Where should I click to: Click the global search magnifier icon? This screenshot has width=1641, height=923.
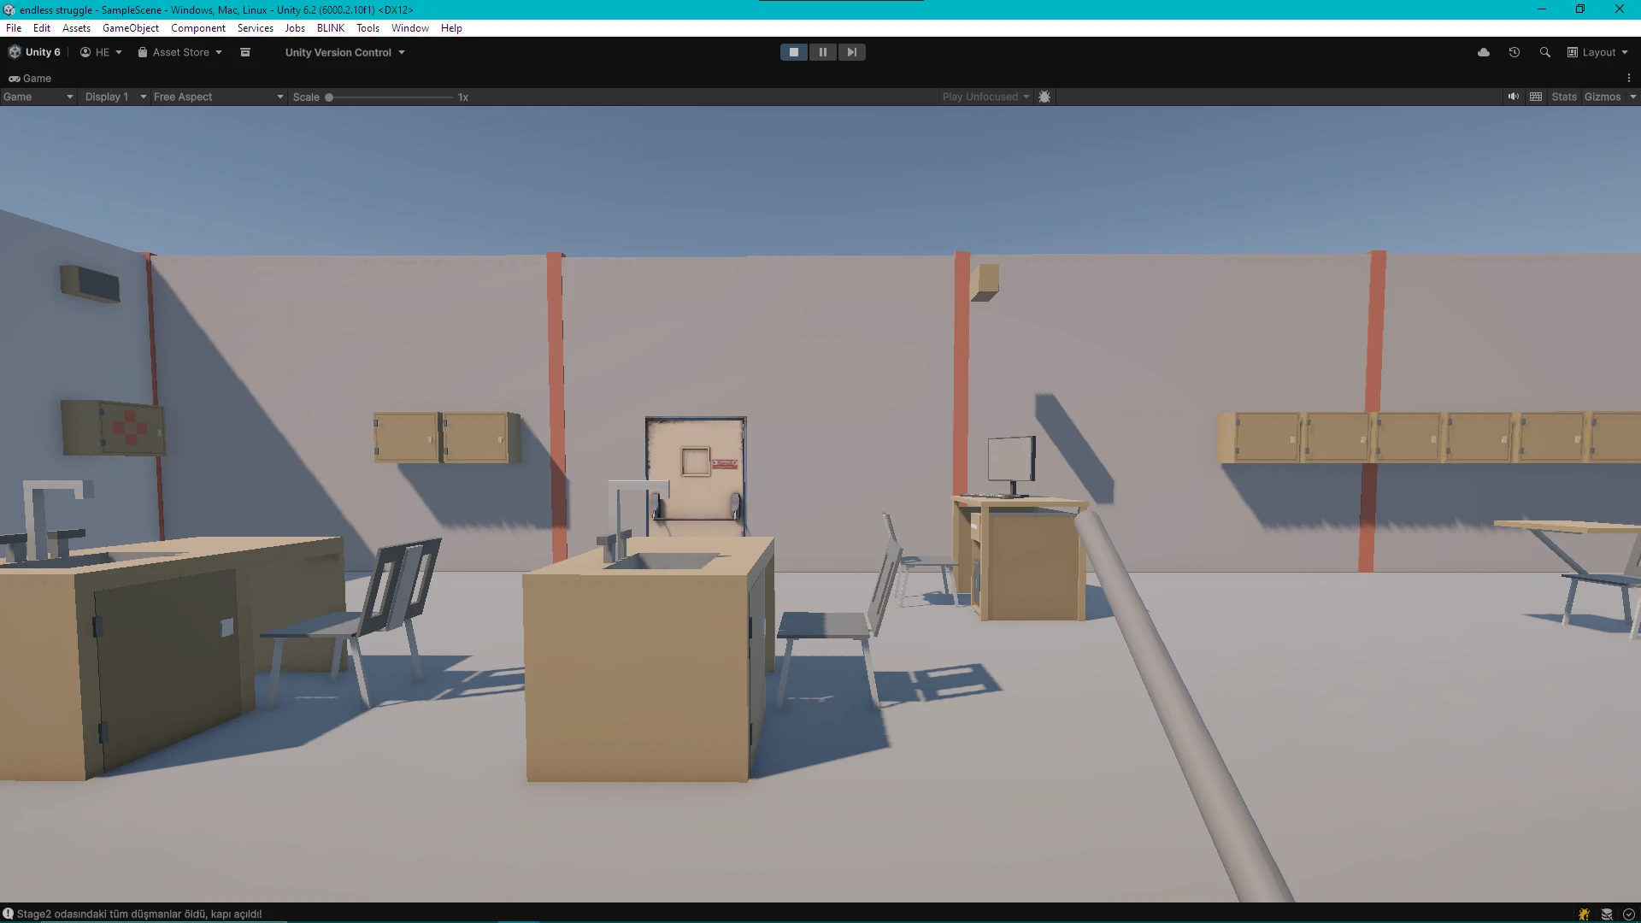(1544, 52)
